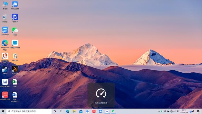Launch Edge from the taskbar
The image size is (202, 114).
[x=68, y=111]
